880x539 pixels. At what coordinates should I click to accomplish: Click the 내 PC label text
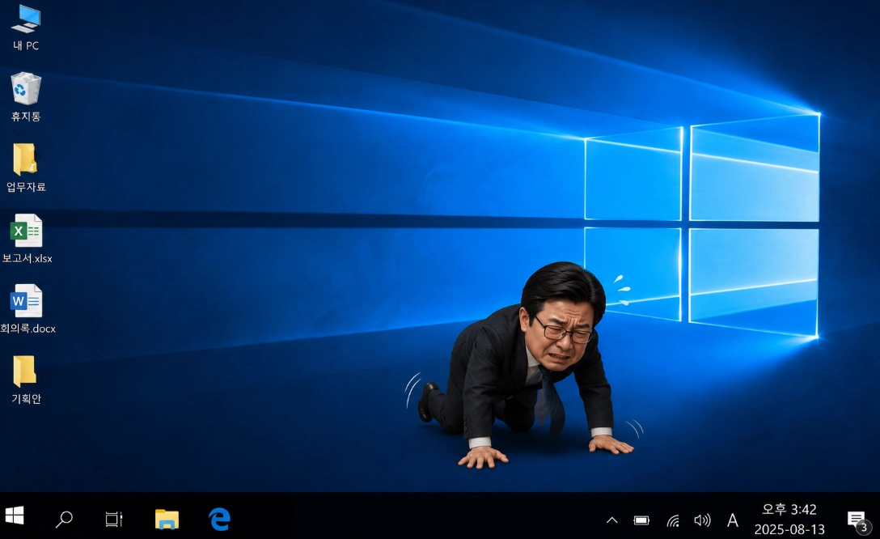pos(26,45)
